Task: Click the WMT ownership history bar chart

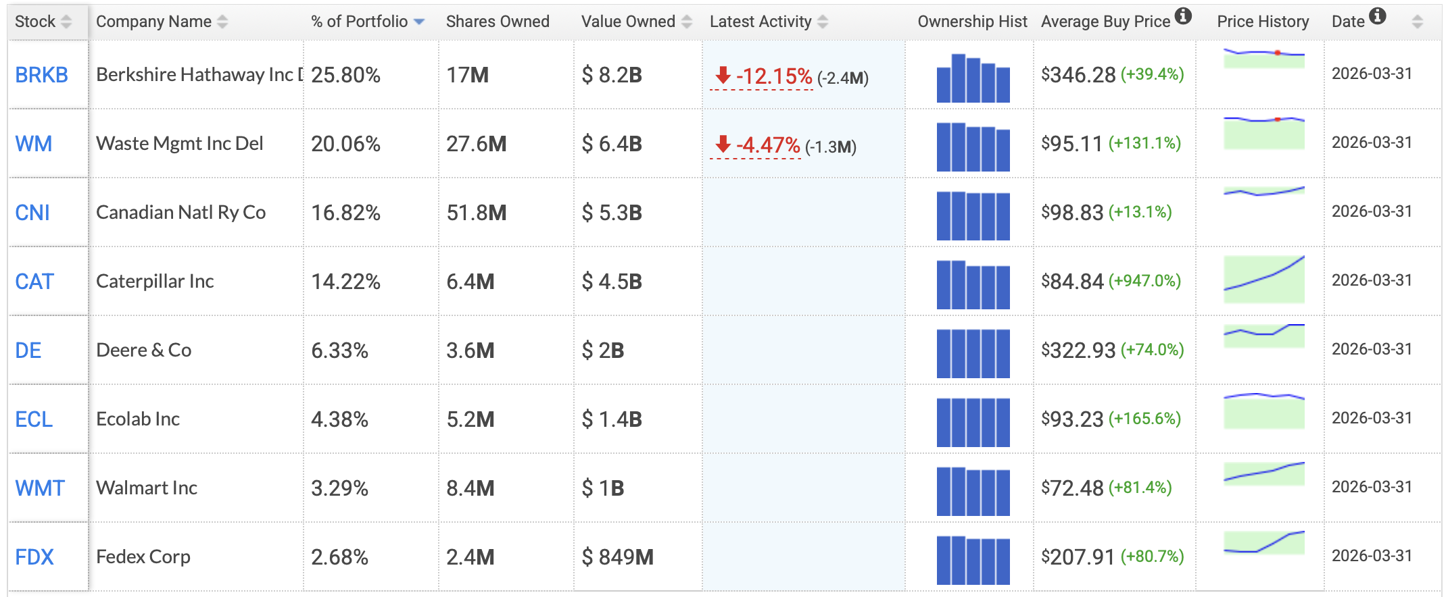Action: pyautogui.click(x=973, y=491)
